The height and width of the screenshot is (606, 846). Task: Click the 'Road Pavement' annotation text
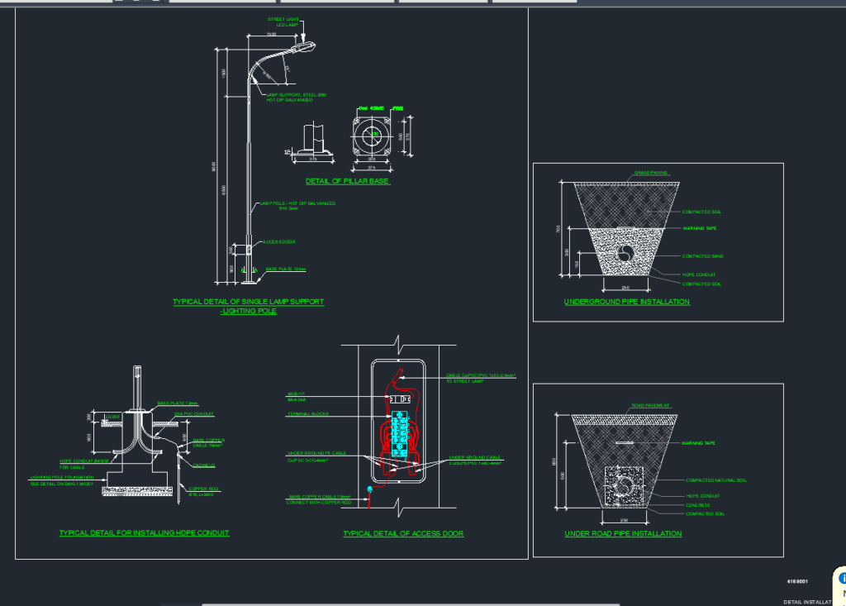point(651,406)
